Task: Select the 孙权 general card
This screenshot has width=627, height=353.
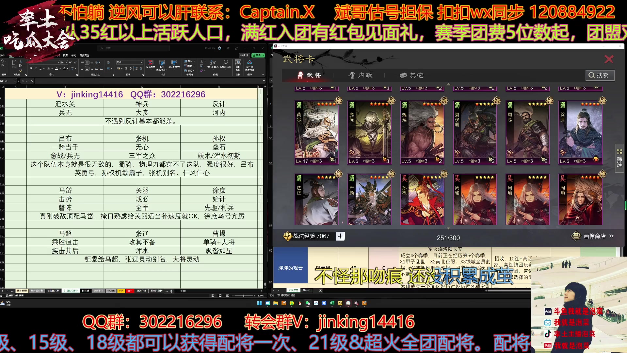Action: pyautogui.click(x=422, y=199)
